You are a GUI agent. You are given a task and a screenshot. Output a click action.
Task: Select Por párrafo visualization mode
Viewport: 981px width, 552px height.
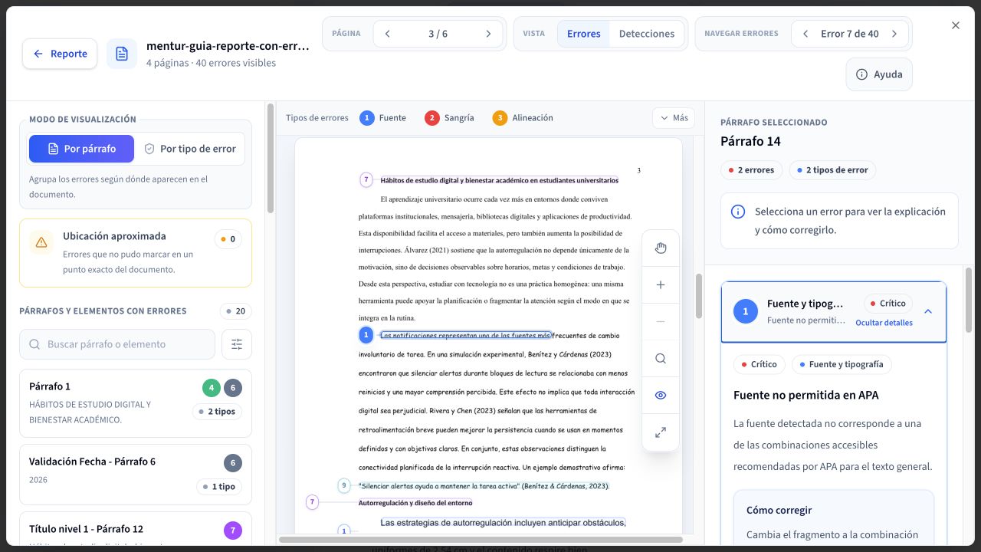point(81,149)
